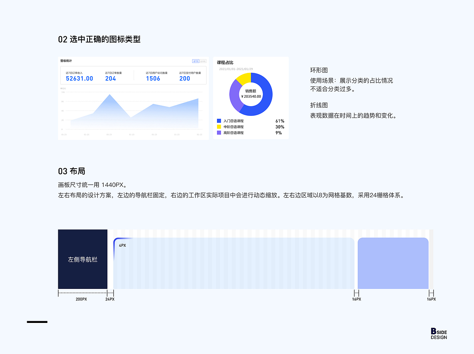Click the 课程占比 card title
The height and width of the screenshot is (354, 474).
coord(225,63)
